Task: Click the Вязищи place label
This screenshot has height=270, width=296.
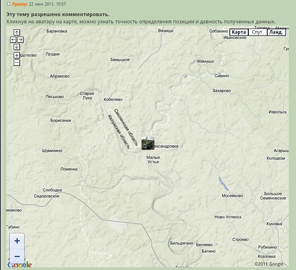Action: click(166, 31)
